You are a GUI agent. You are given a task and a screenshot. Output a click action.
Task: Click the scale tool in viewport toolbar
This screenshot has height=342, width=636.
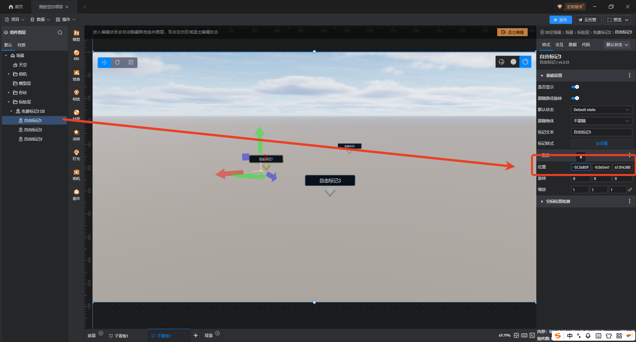(x=131, y=62)
